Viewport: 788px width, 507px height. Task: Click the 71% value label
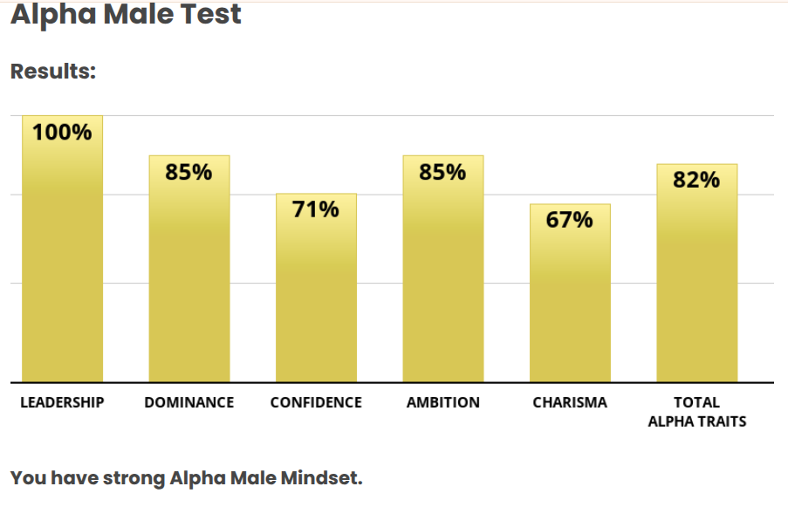(316, 209)
